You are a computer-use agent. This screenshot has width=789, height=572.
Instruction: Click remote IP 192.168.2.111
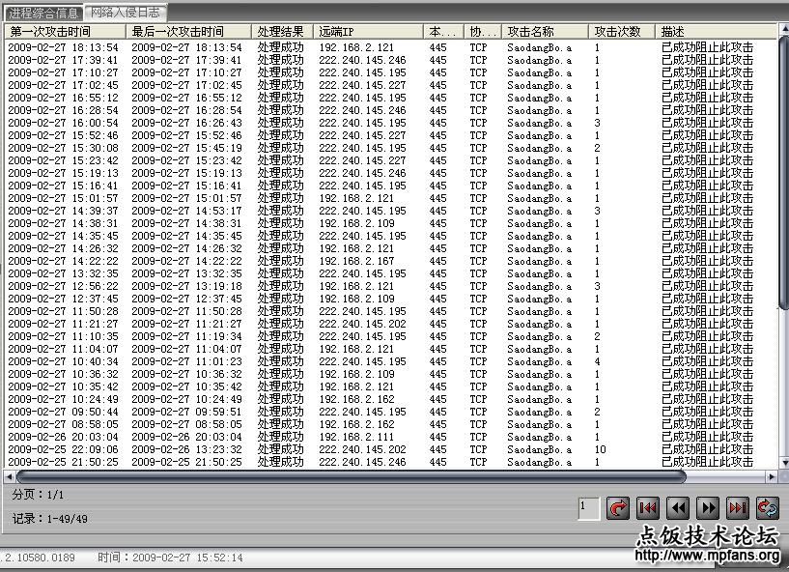point(356,437)
